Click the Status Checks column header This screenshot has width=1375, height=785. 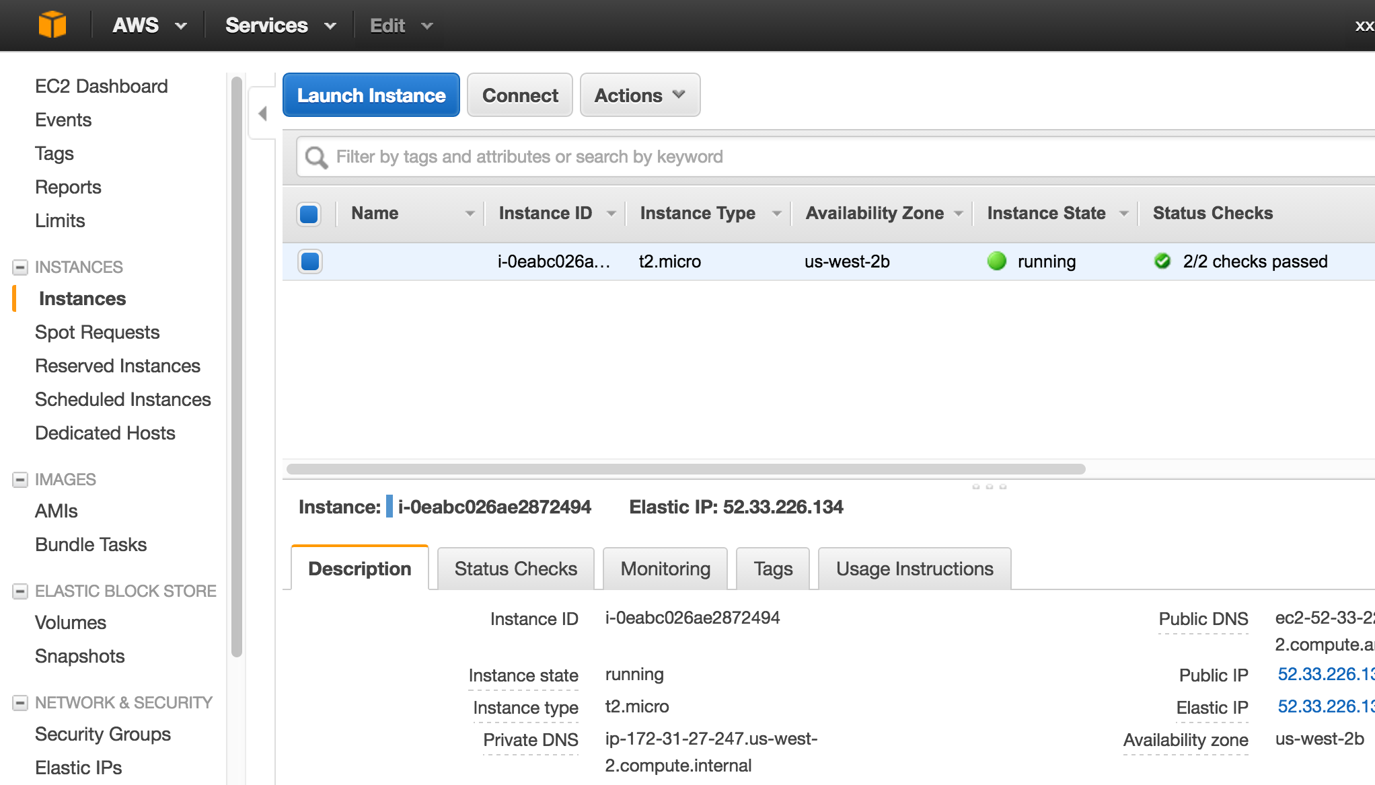(1213, 214)
